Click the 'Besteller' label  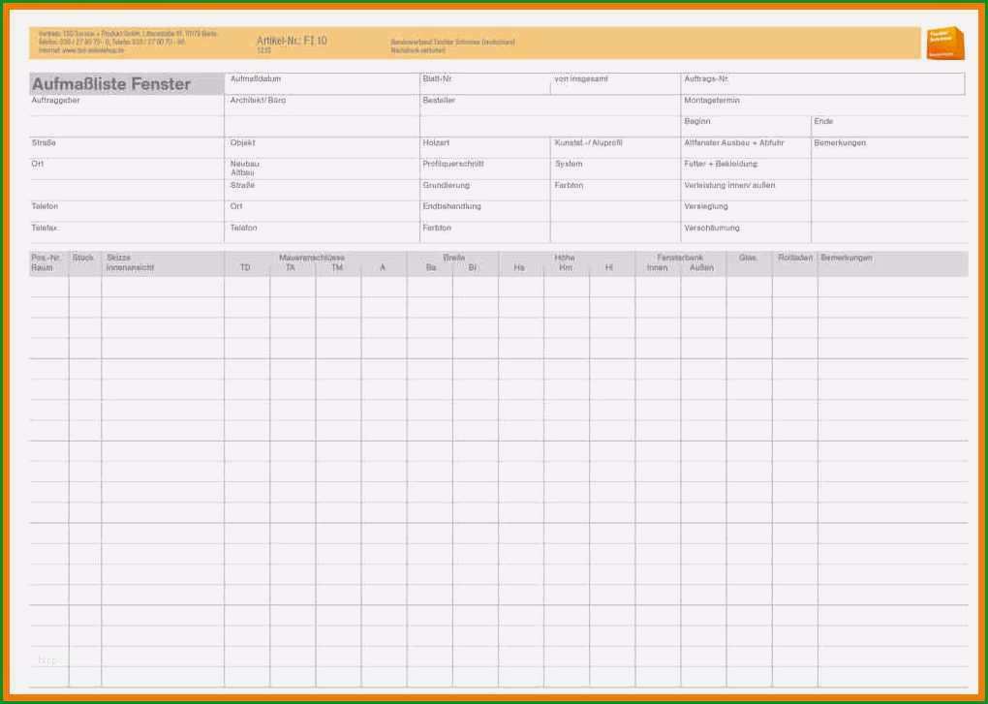point(439,100)
